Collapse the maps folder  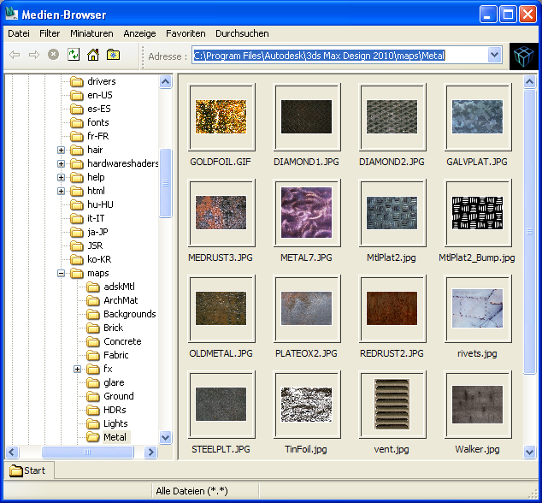point(61,273)
